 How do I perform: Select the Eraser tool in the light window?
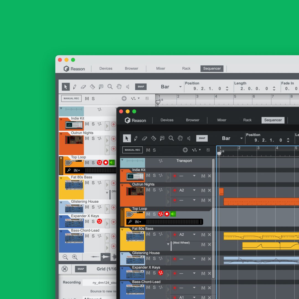[x=83, y=87]
